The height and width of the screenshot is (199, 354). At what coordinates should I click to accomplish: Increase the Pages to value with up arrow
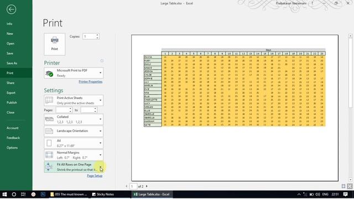pos(95,109)
